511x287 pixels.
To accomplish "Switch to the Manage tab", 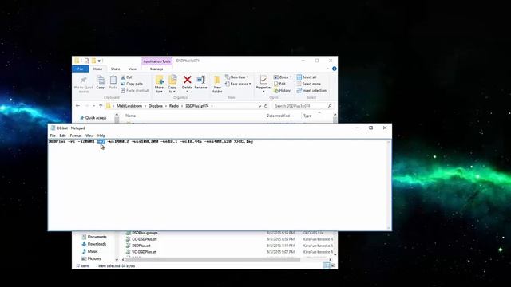I will point(156,69).
